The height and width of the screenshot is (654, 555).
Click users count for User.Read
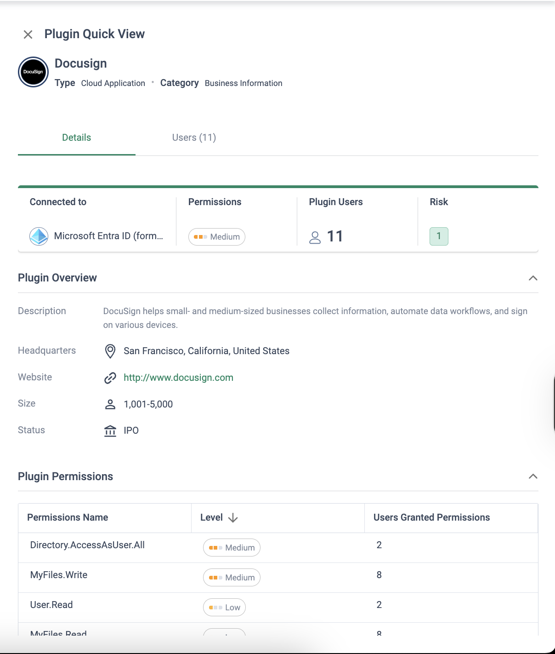coord(379,605)
